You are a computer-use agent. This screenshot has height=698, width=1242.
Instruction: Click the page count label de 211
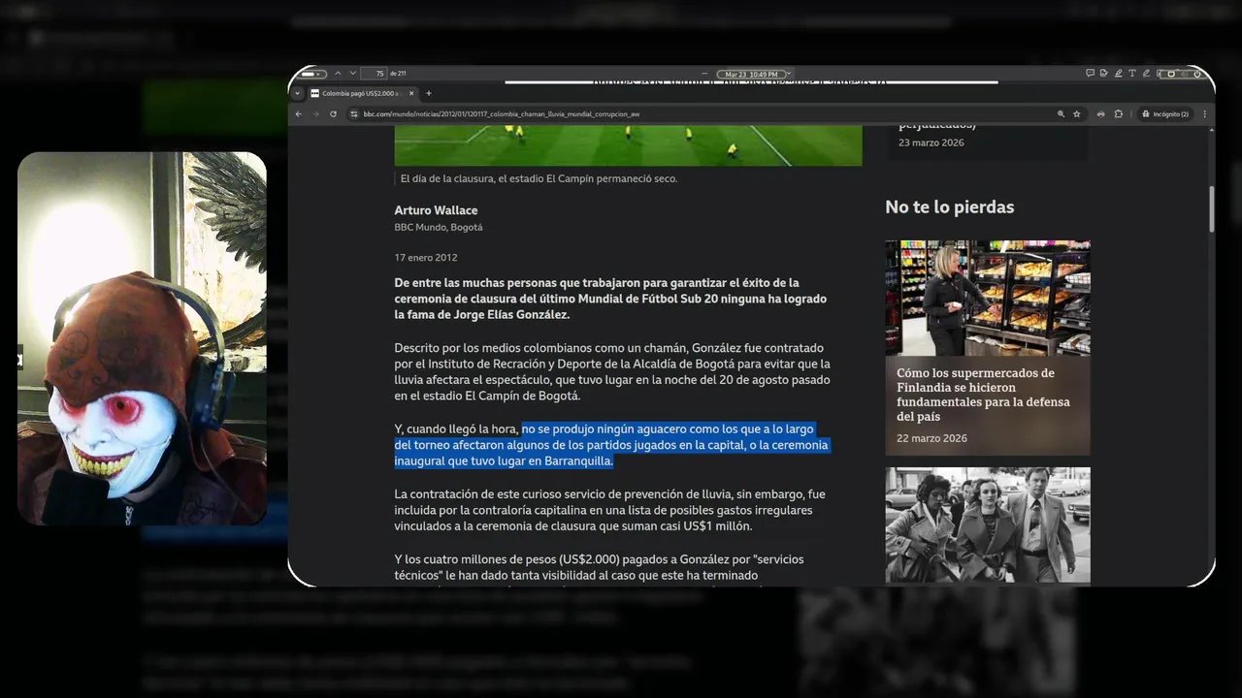point(398,74)
